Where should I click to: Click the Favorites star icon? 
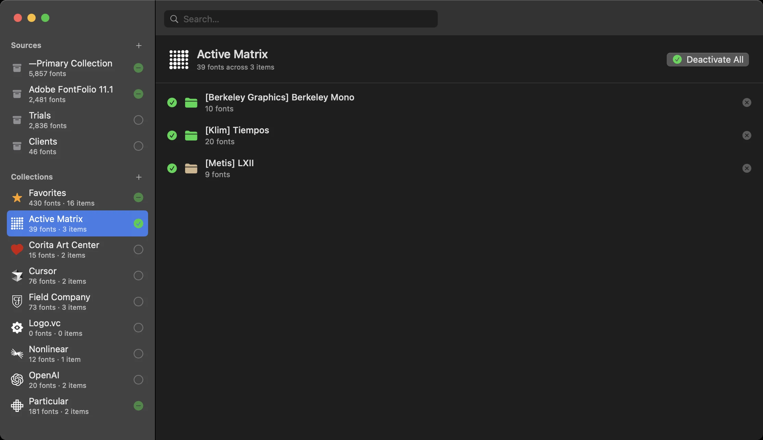click(17, 197)
